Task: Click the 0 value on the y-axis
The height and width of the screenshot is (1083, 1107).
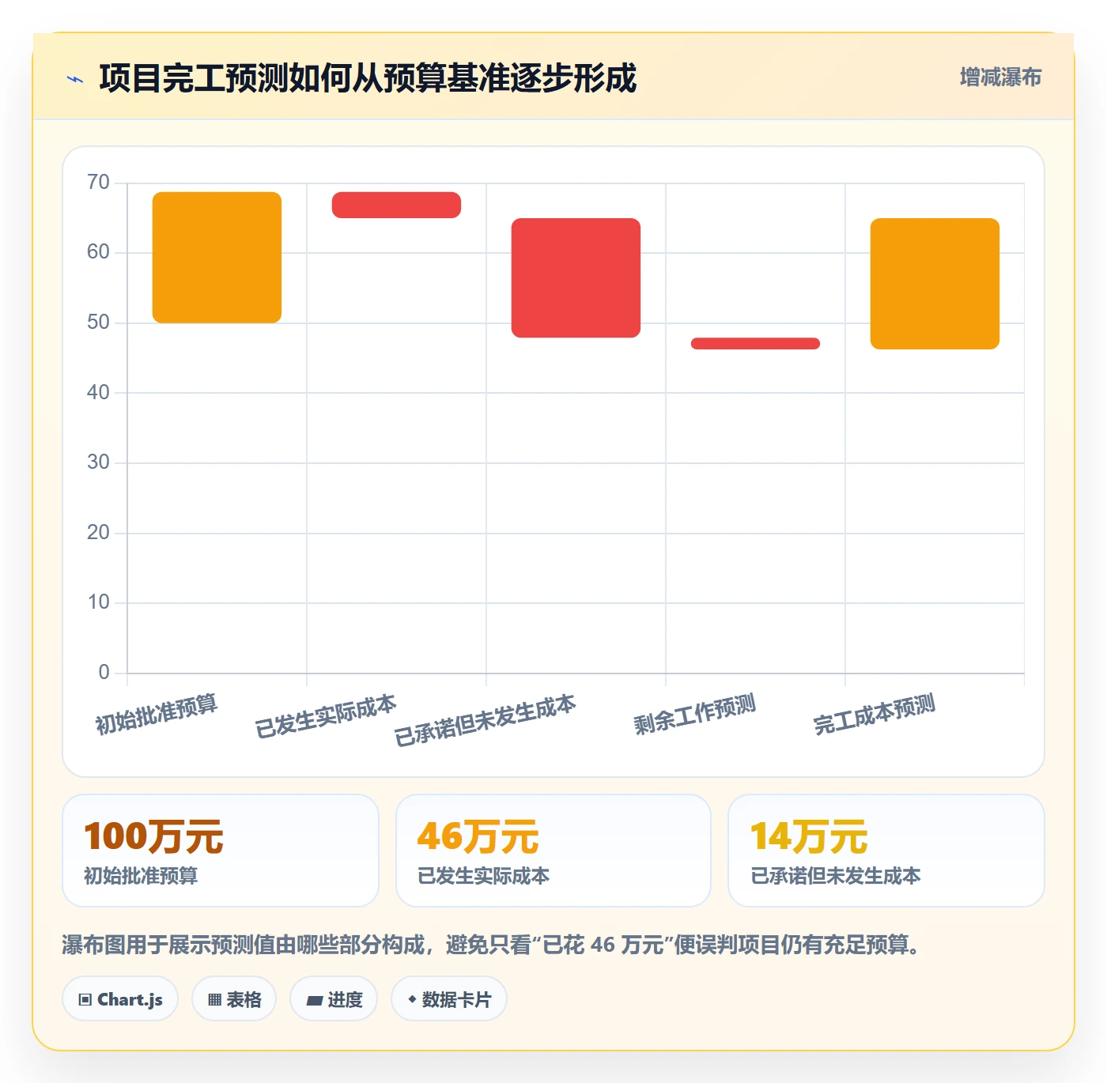Action: [x=104, y=673]
